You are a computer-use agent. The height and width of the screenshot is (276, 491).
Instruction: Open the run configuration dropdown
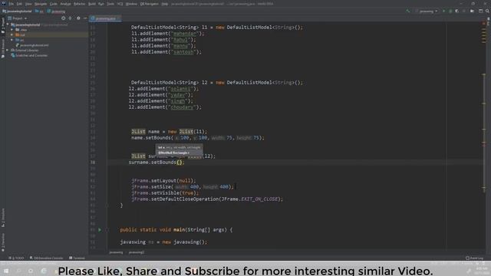click(427, 11)
